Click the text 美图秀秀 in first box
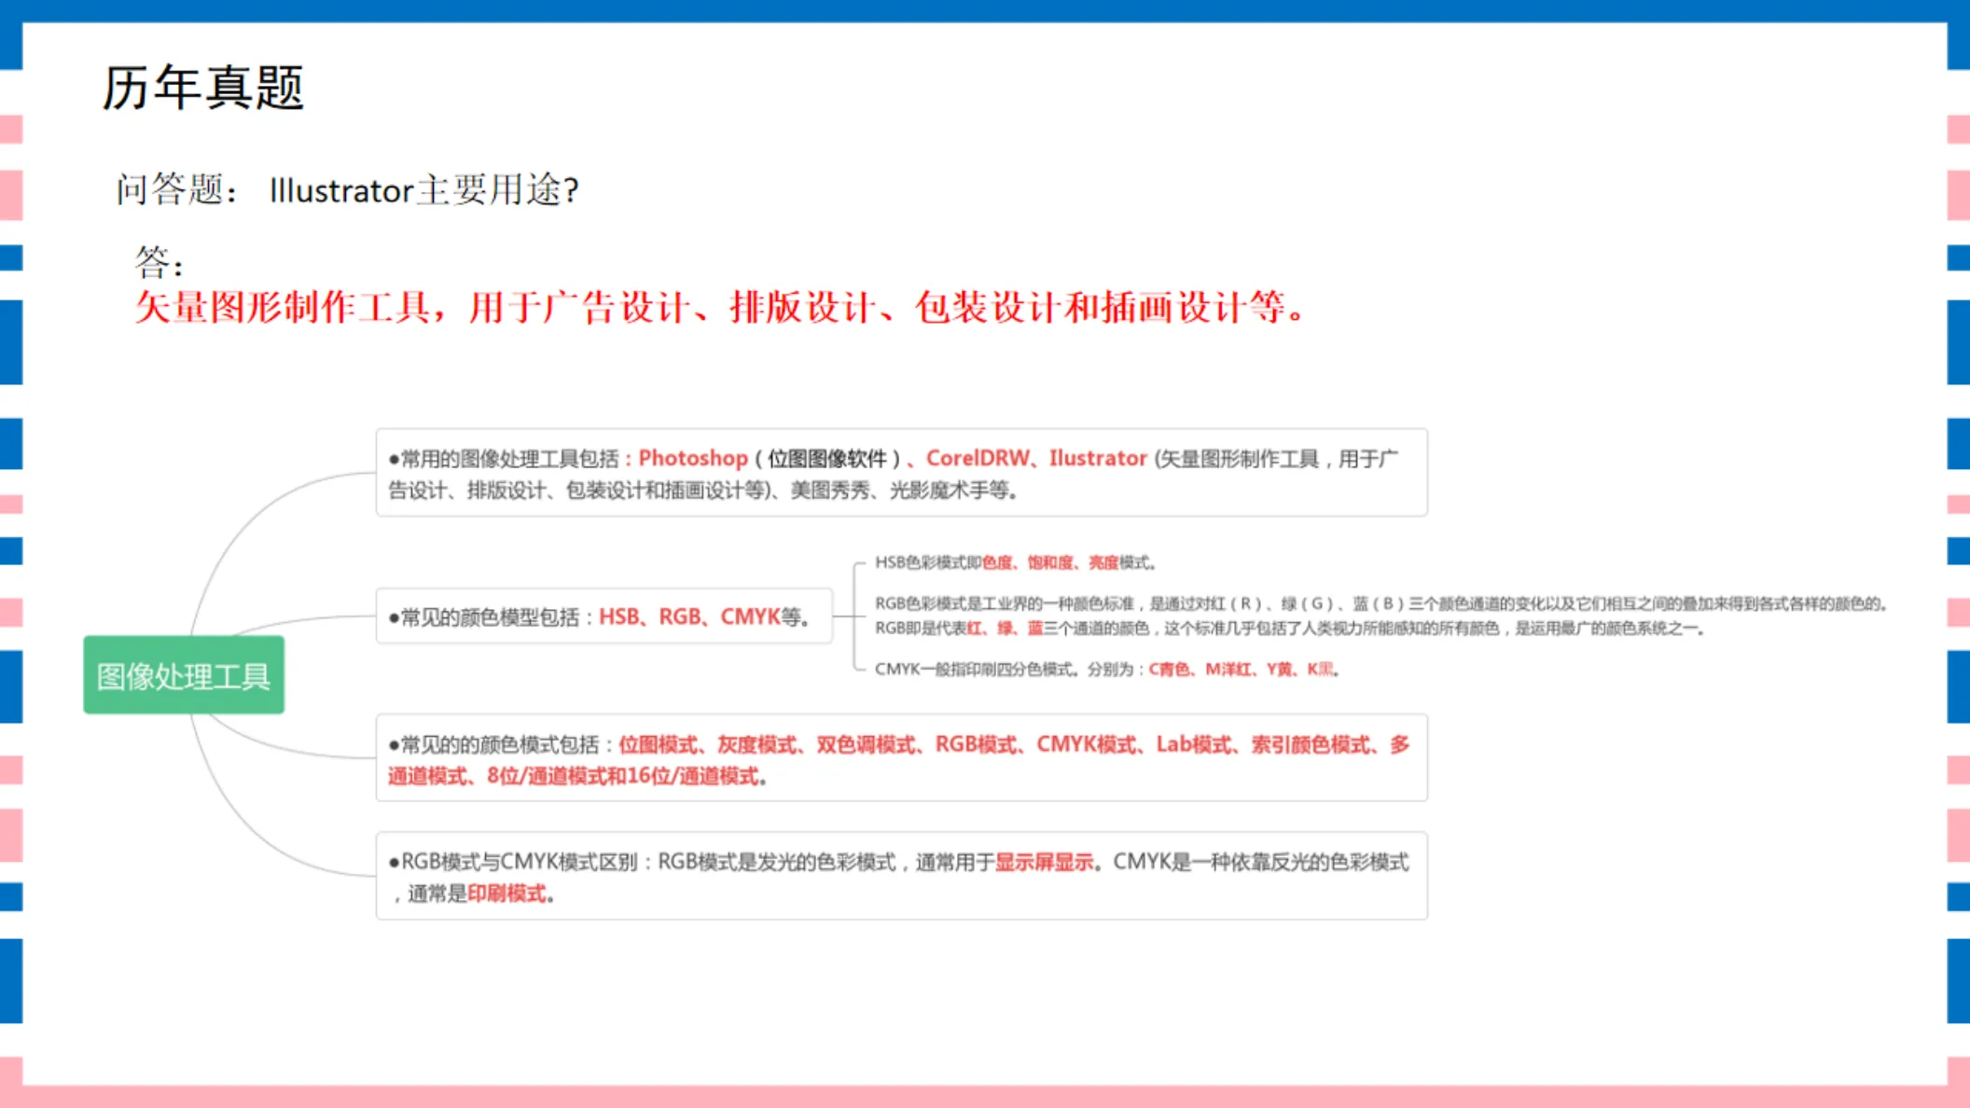 829,490
